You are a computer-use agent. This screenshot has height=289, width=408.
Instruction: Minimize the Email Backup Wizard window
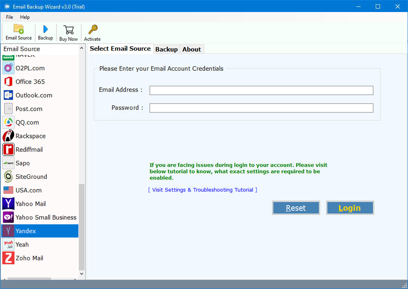(x=359, y=6)
